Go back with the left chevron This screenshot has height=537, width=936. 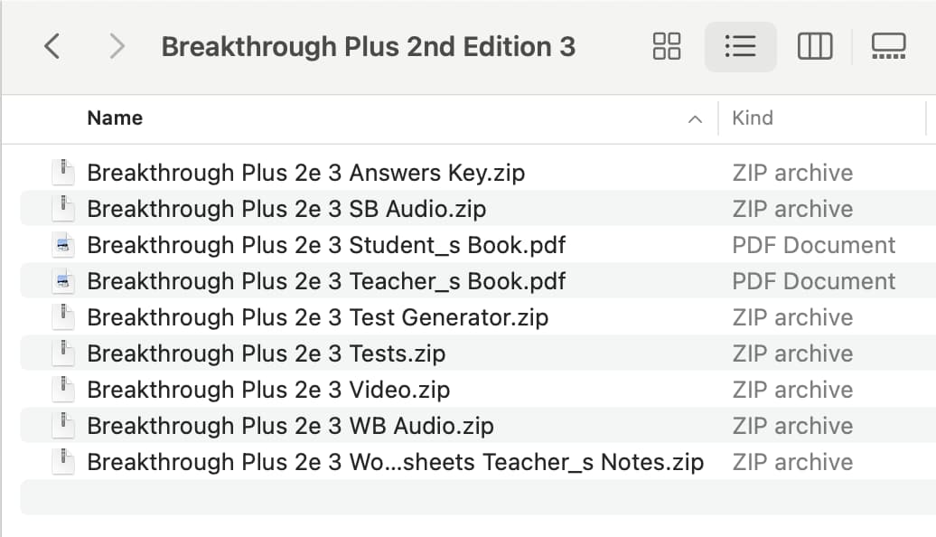coord(52,47)
